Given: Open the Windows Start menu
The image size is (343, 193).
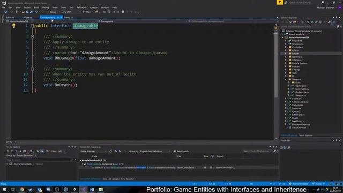Looking at the screenshot, I should coord(4,189).
